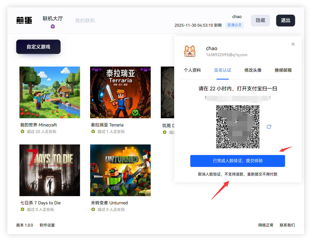Click player count icon under Unturned
Screen dimensions: 312x242
tap(93, 209)
